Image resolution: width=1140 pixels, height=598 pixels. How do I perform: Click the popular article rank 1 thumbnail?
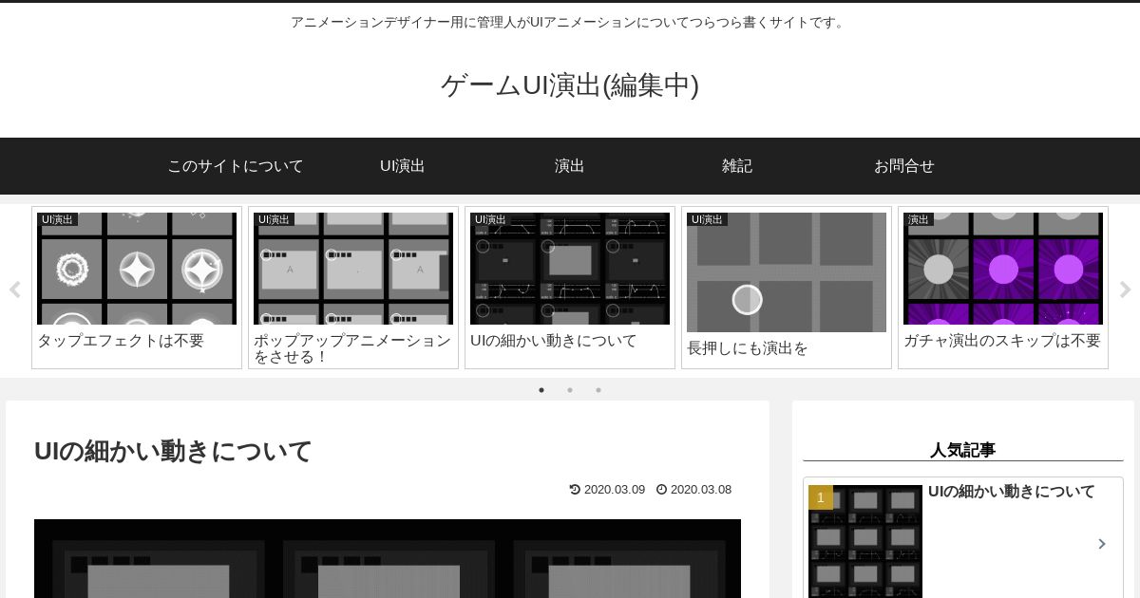click(x=865, y=542)
